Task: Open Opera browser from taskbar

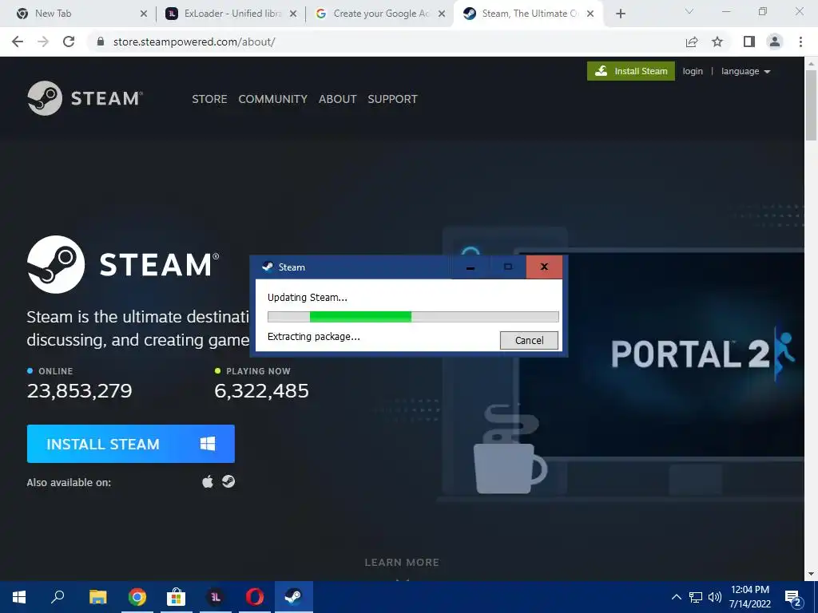Action: tap(255, 597)
